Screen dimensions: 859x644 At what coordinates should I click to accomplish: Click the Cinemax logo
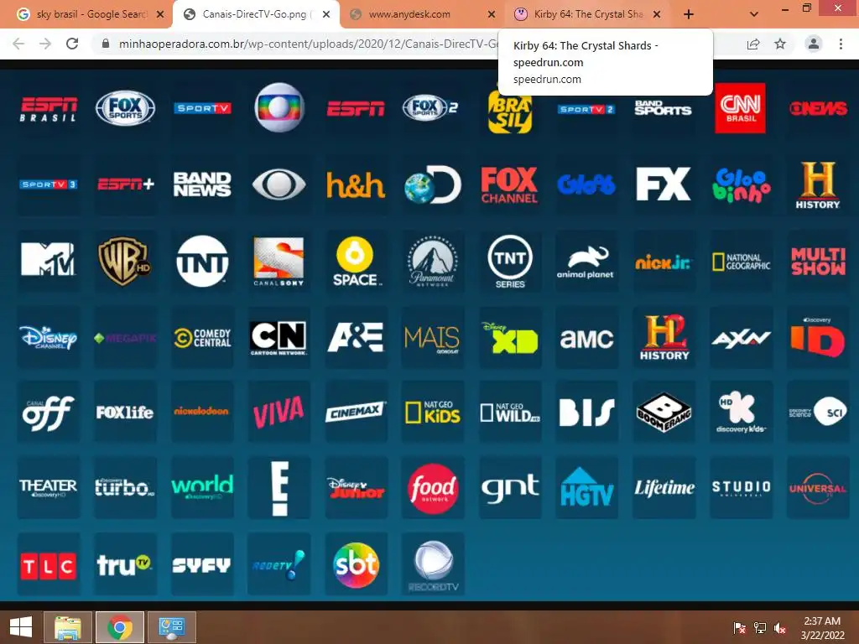[356, 412]
